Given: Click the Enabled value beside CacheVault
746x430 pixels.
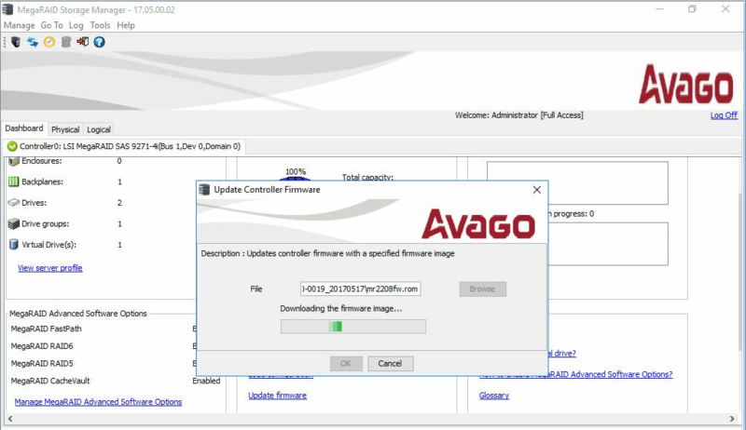Looking at the screenshot, I should pyautogui.click(x=206, y=381).
